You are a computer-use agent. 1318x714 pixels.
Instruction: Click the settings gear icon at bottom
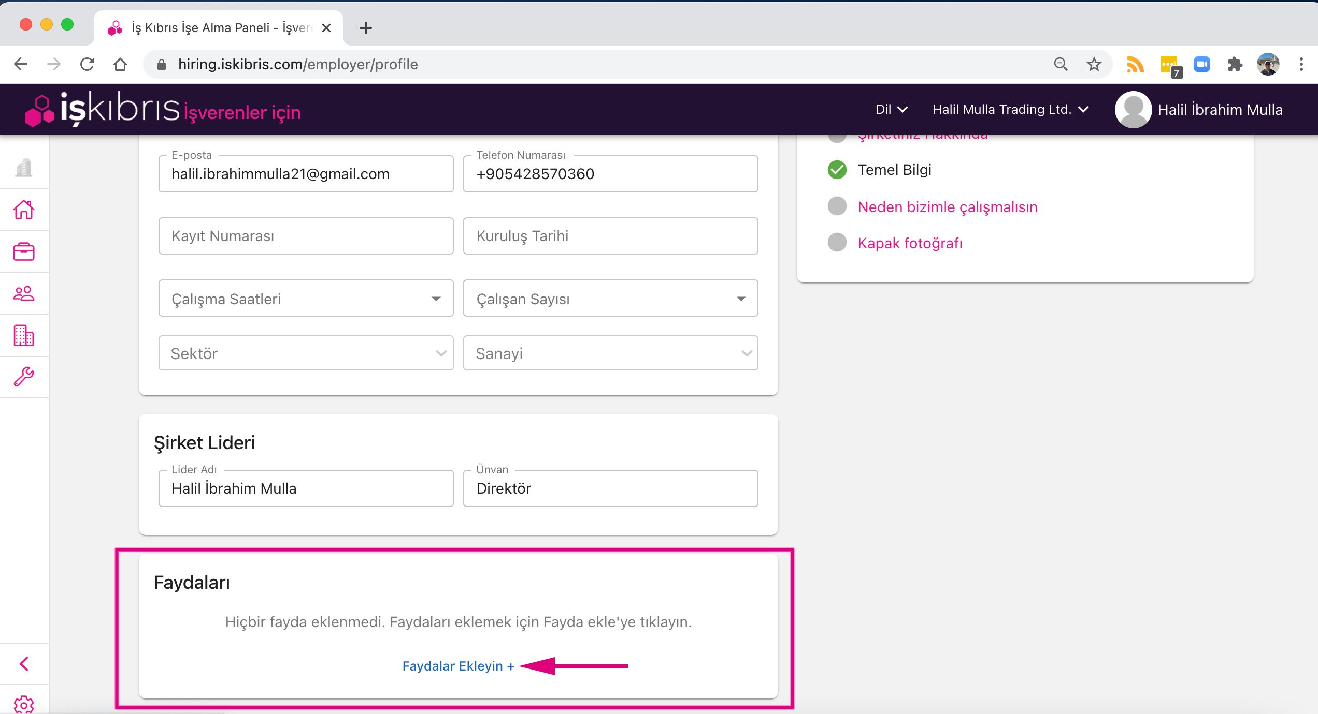tap(24, 705)
